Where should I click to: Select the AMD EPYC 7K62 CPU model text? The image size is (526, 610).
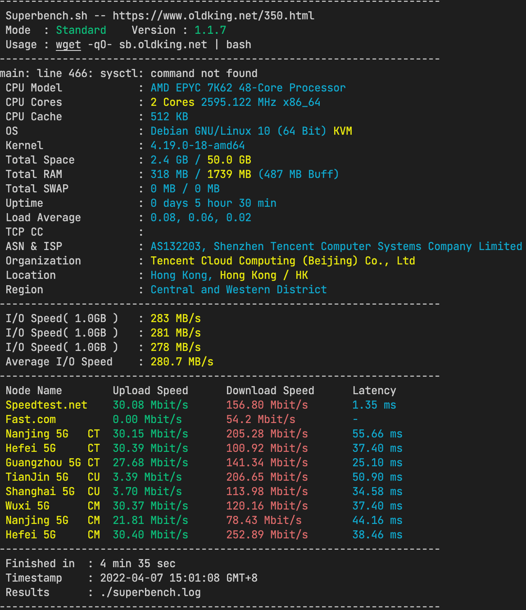[x=248, y=88]
